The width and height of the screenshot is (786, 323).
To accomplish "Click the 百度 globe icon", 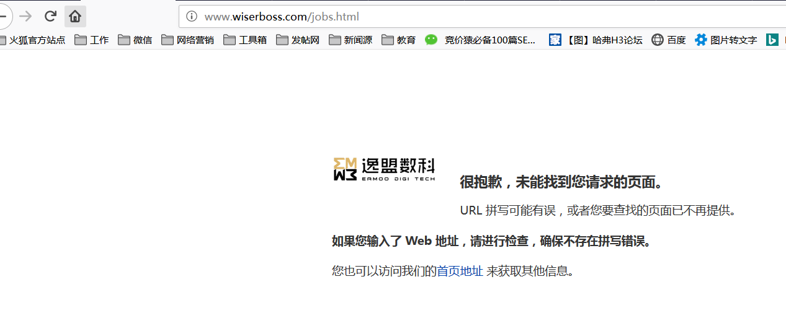I will tap(658, 40).
